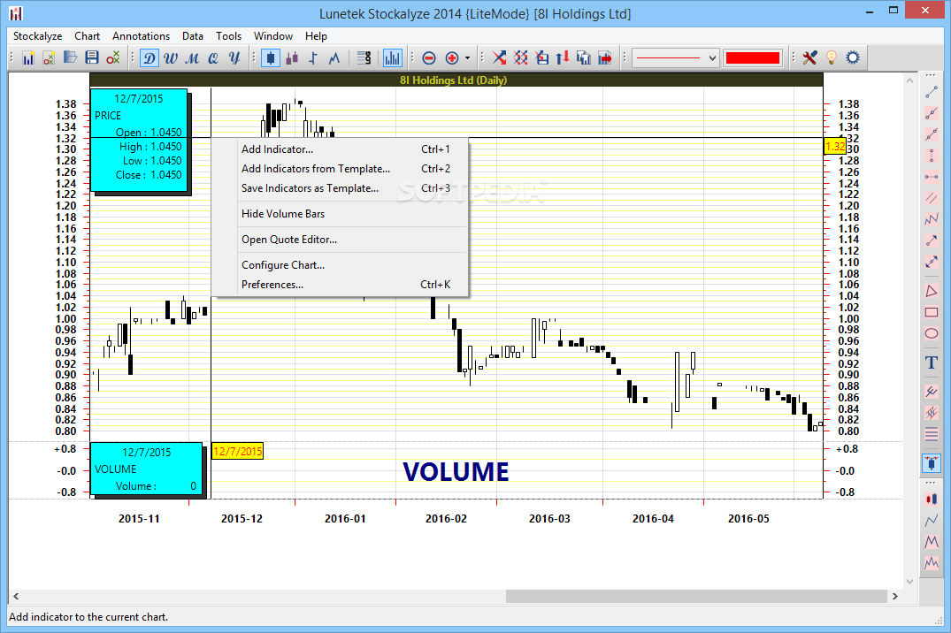Viewport: 951px width, 633px height.
Task: Select line chart style
Action: [334, 58]
